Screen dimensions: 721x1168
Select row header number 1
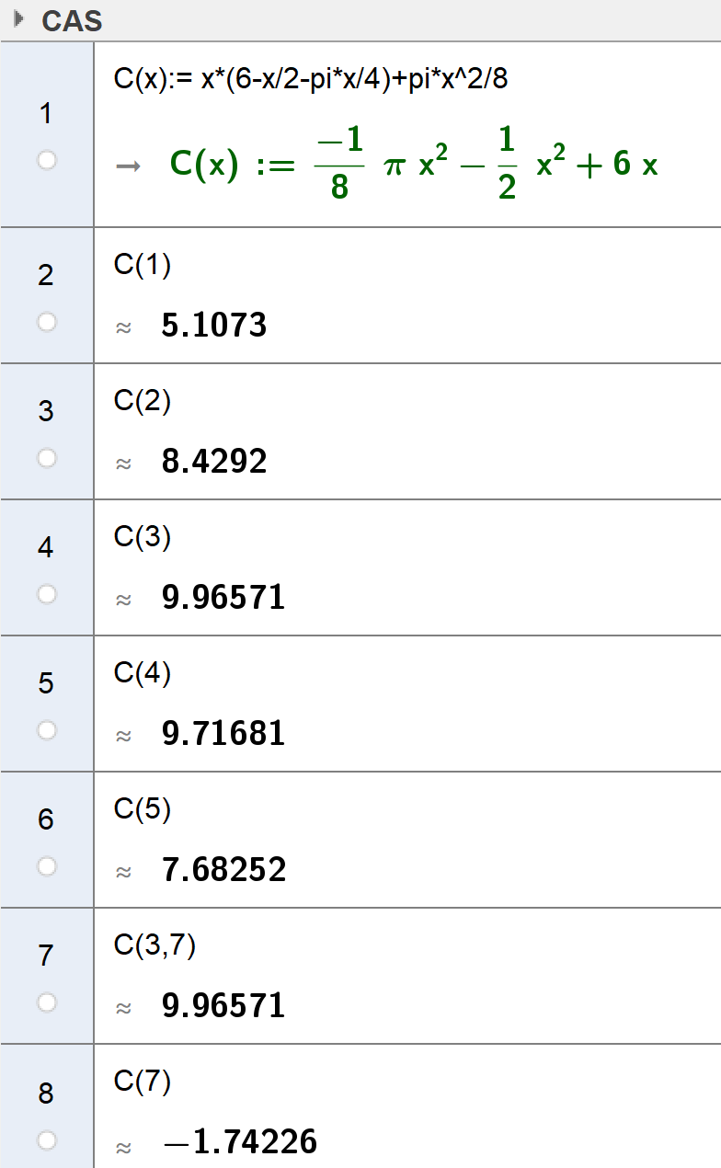click(46, 114)
